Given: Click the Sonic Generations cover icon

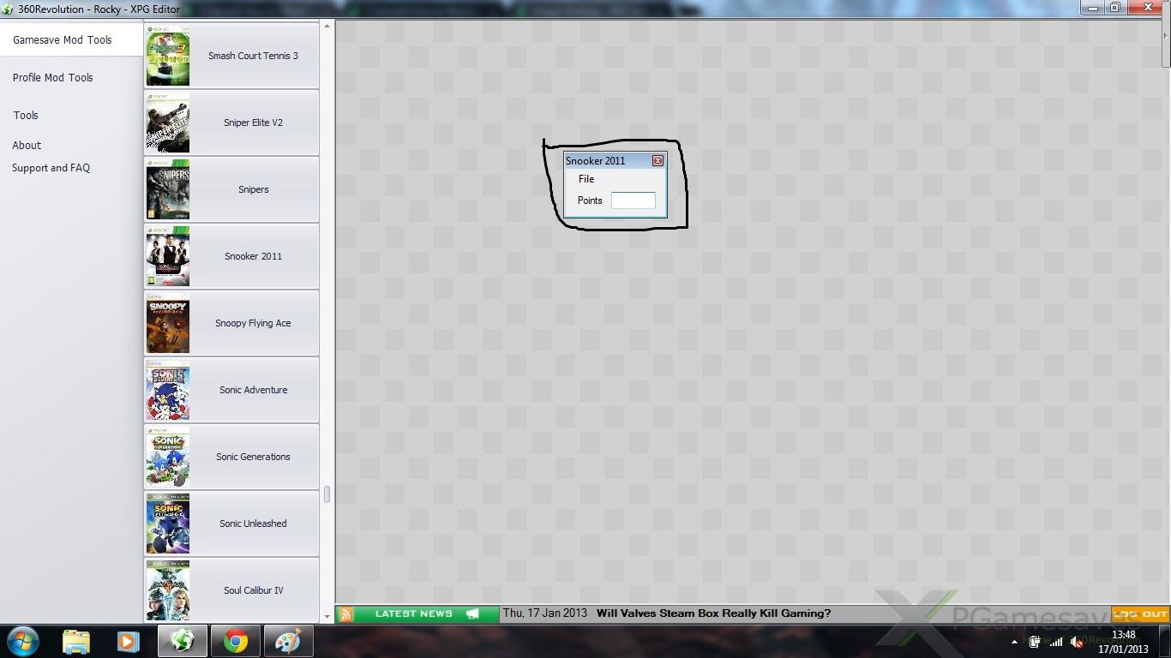Looking at the screenshot, I should (168, 457).
